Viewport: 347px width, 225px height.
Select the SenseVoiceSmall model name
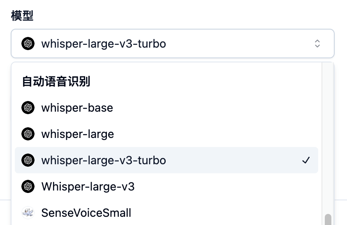pyautogui.click(x=86, y=213)
